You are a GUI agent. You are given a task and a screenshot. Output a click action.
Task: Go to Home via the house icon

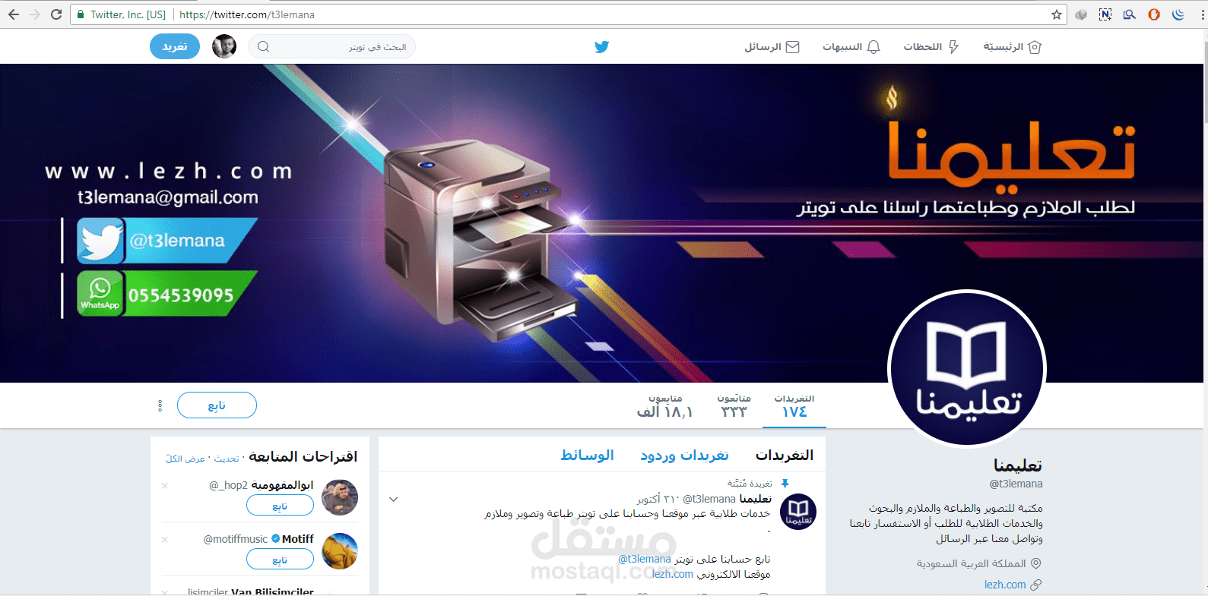coord(1035,47)
